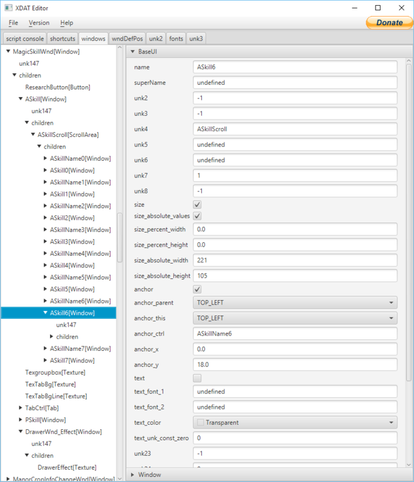Expand the ASkillName0[Window] tree node arrow

tap(45, 159)
